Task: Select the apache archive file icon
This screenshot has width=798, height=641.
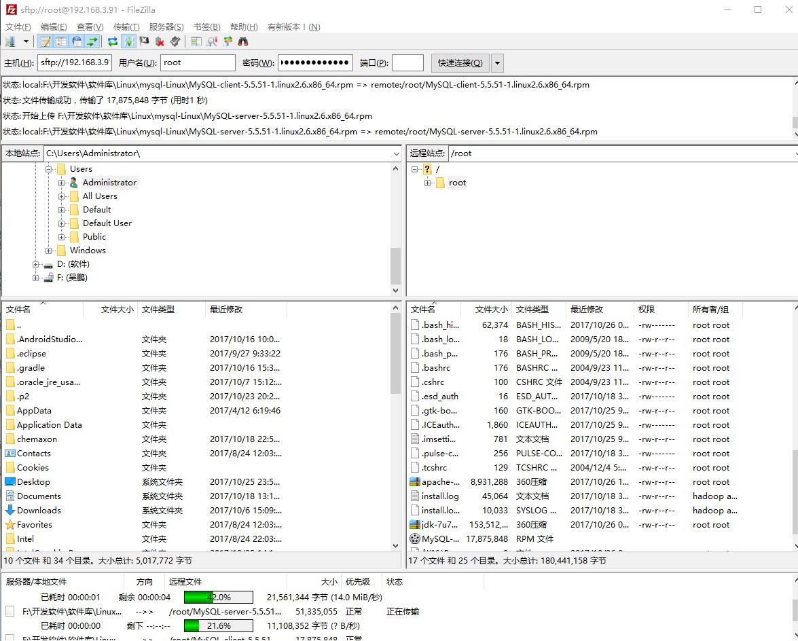Action: 415,481
